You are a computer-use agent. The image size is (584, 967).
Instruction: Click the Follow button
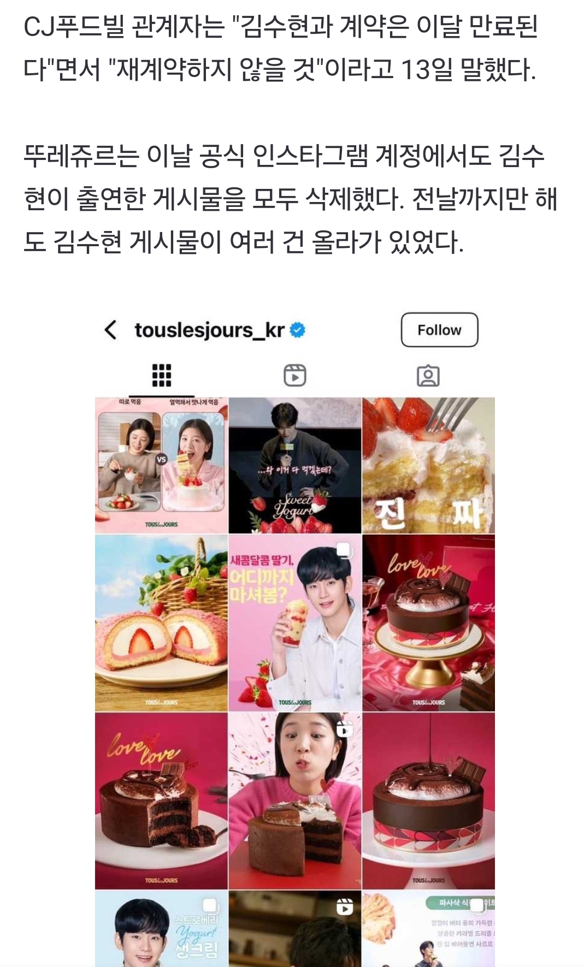(x=440, y=330)
